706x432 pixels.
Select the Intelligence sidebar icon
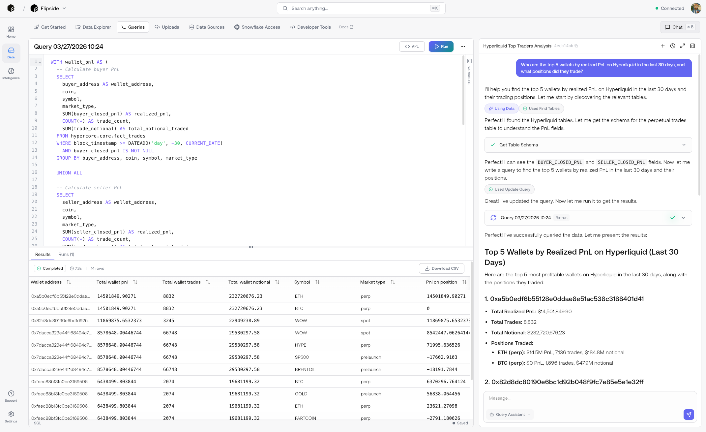tap(11, 73)
